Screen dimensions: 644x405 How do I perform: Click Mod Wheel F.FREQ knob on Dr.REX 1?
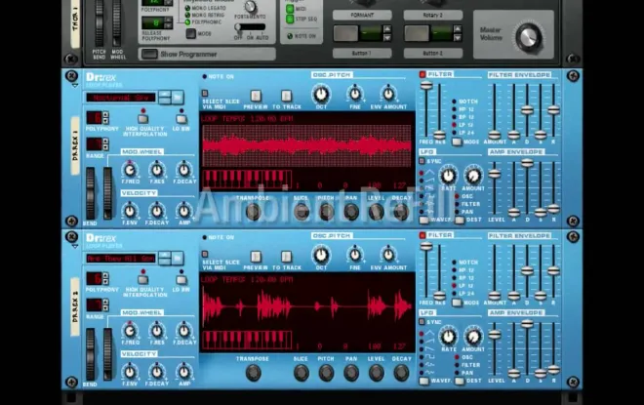130,170
